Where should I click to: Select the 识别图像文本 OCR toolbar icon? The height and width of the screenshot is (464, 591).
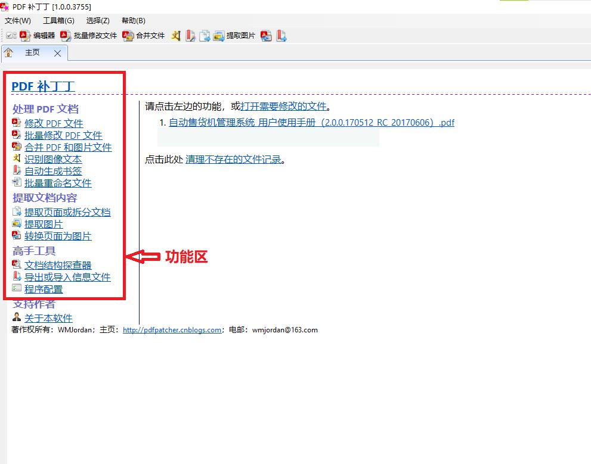176,36
